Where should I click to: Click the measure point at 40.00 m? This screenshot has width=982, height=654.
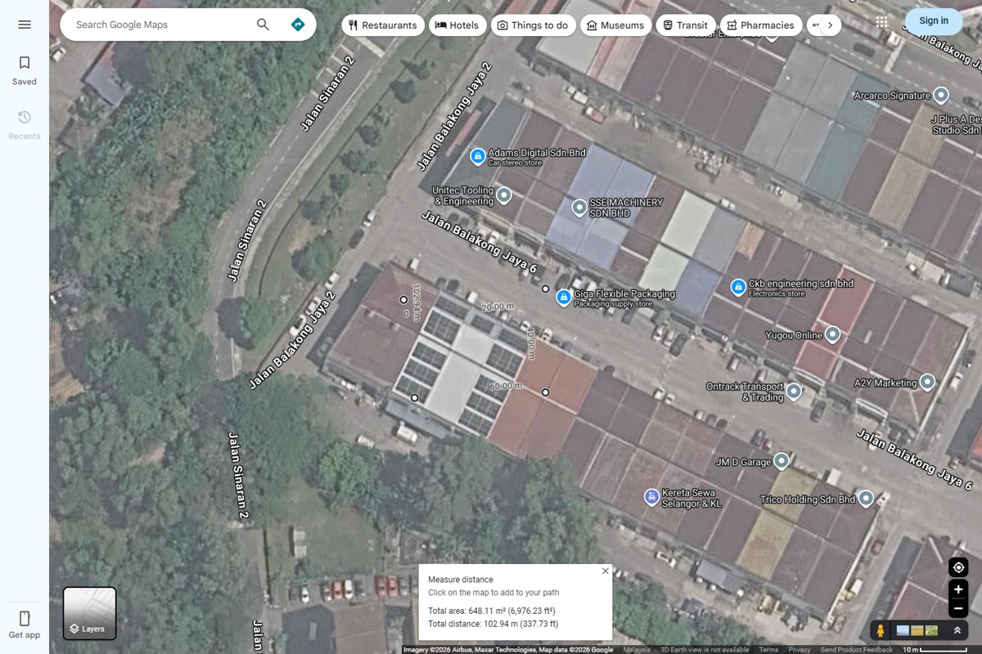546,393
